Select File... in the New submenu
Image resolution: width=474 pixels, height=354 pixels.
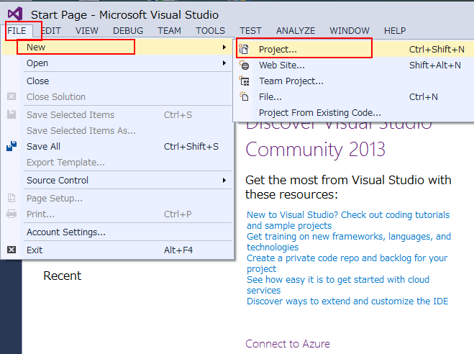coord(355,96)
